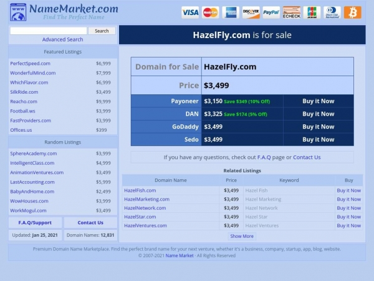374x281 pixels.
Task: Click the Domain Names count 12,831
Action: pos(107,235)
